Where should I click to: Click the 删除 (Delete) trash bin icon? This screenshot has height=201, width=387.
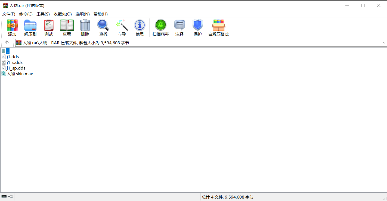[x=85, y=25]
